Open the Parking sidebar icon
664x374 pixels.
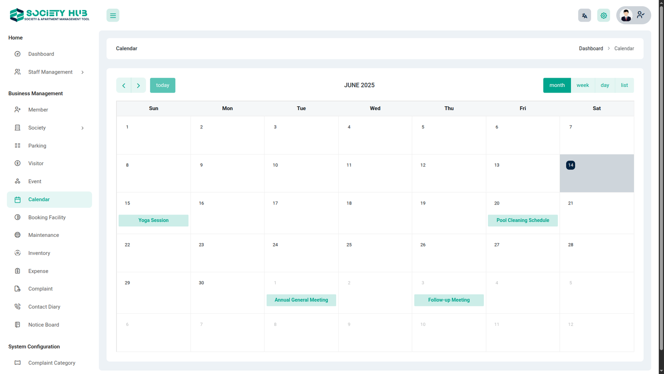pyautogui.click(x=17, y=145)
